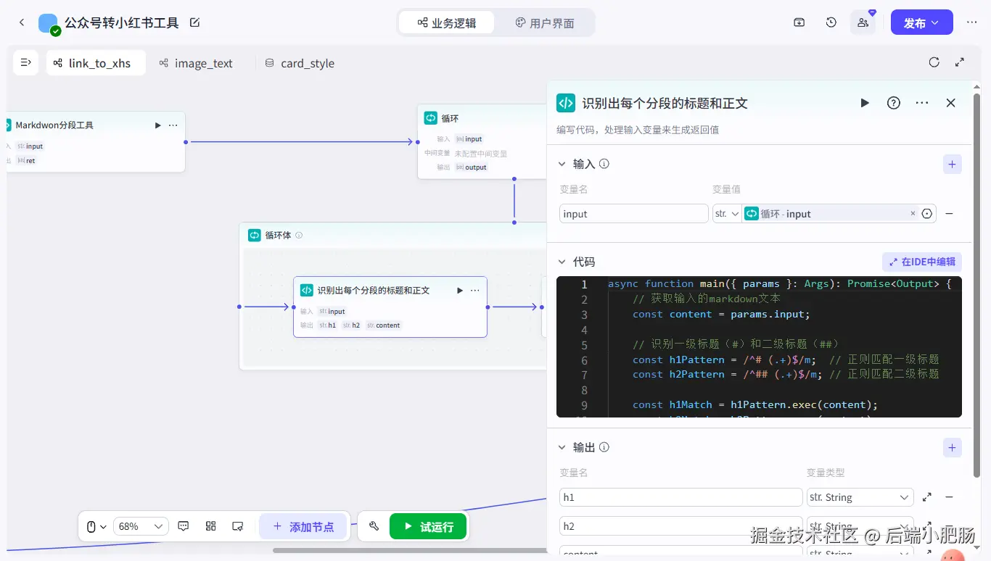The width and height of the screenshot is (991, 561).
Task: Run the Markdwon分段工具 node
Action: (157, 125)
